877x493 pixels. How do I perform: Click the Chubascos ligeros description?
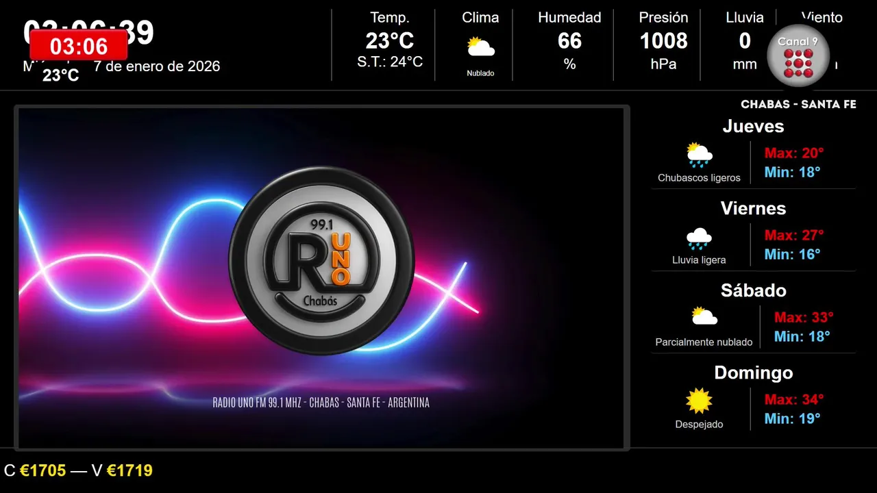pos(699,178)
